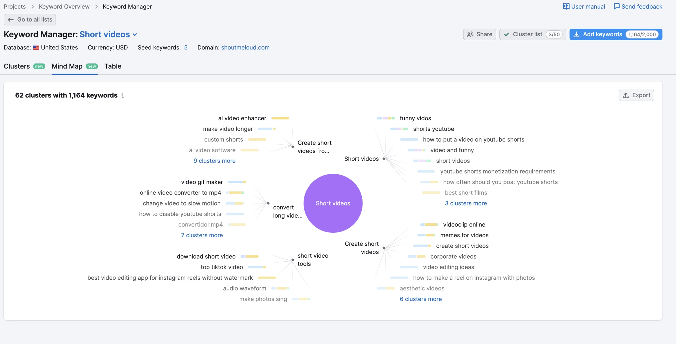676x344 pixels.
Task: Select the memes for videos cluster
Action: (x=464, y=235)
